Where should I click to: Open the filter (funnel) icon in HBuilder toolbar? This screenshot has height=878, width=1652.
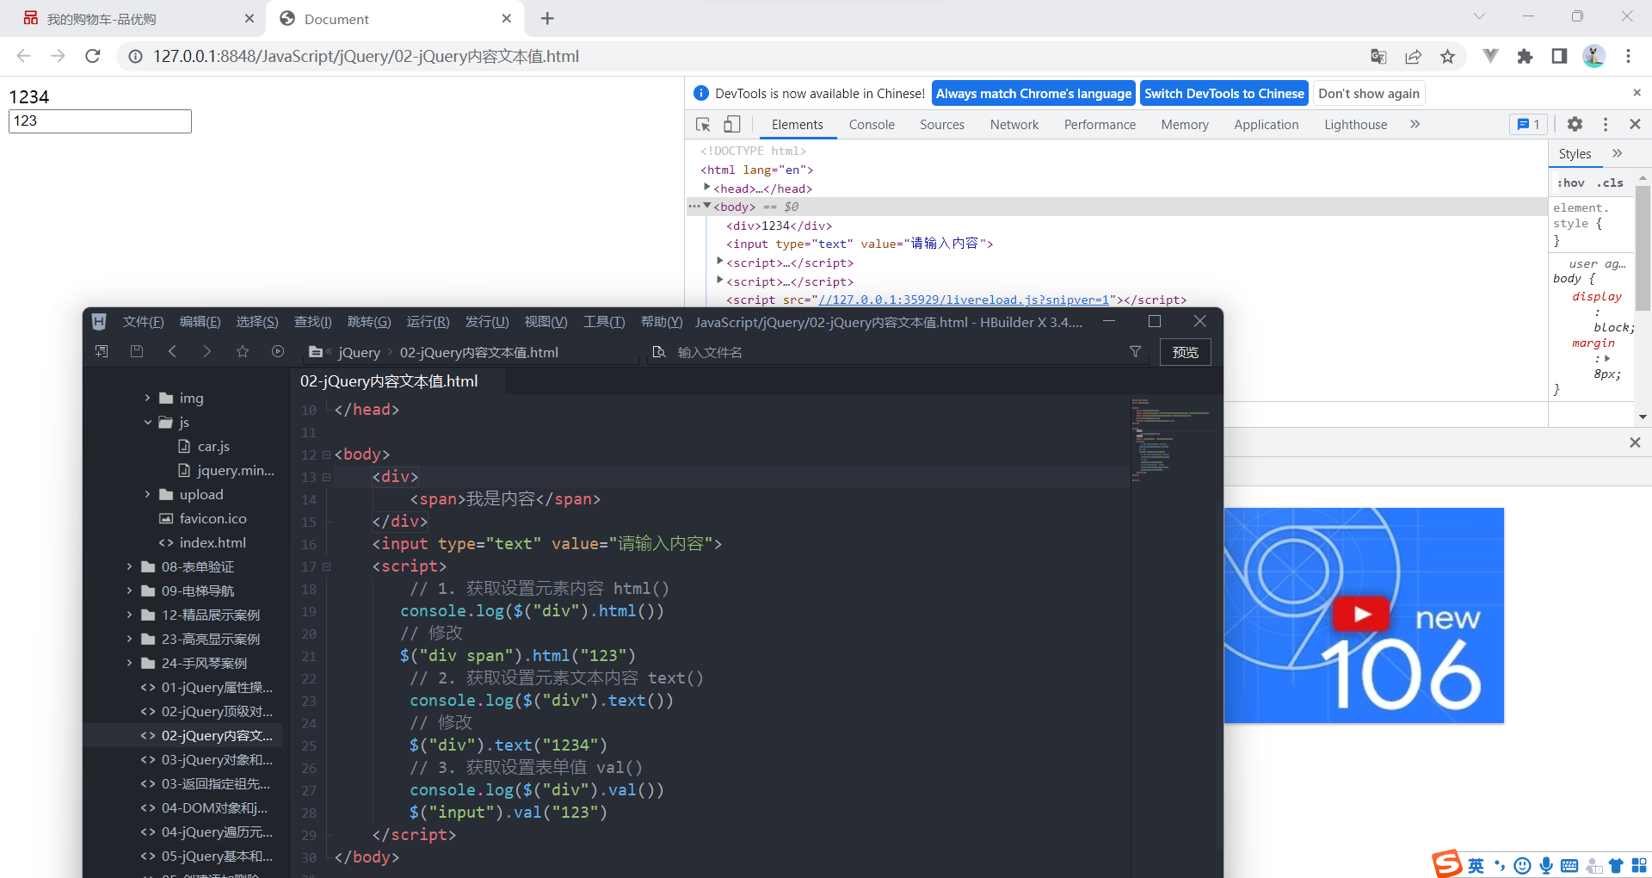point(1135,351)
